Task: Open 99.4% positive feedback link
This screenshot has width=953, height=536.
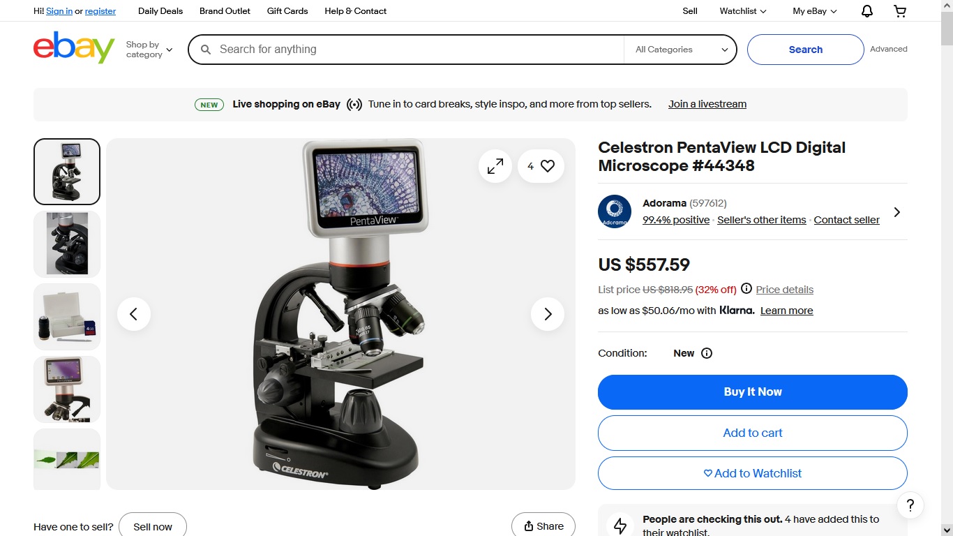Action: click(x=676, y=220)
